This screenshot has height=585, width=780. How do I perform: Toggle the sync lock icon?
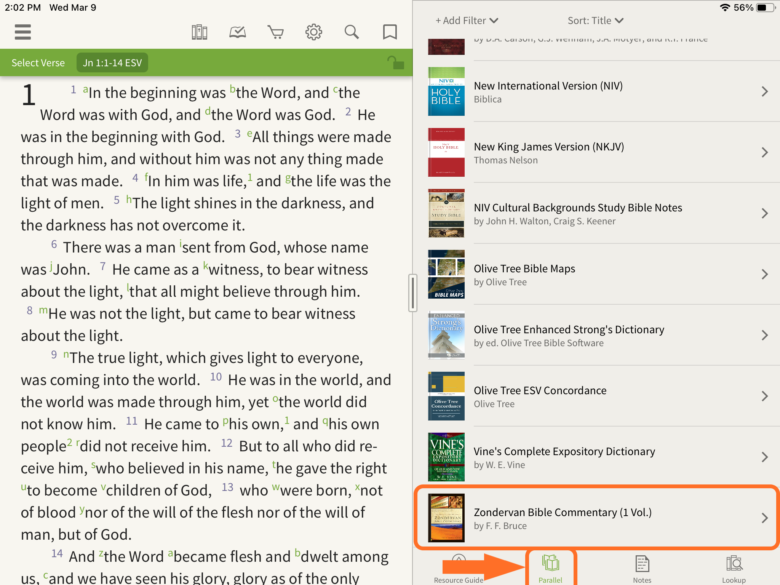(395, 62)
